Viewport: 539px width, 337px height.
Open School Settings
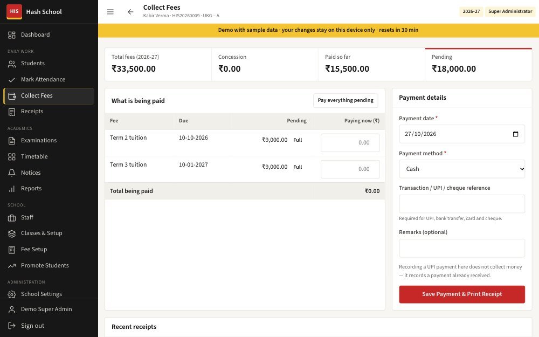pos(49,294)
